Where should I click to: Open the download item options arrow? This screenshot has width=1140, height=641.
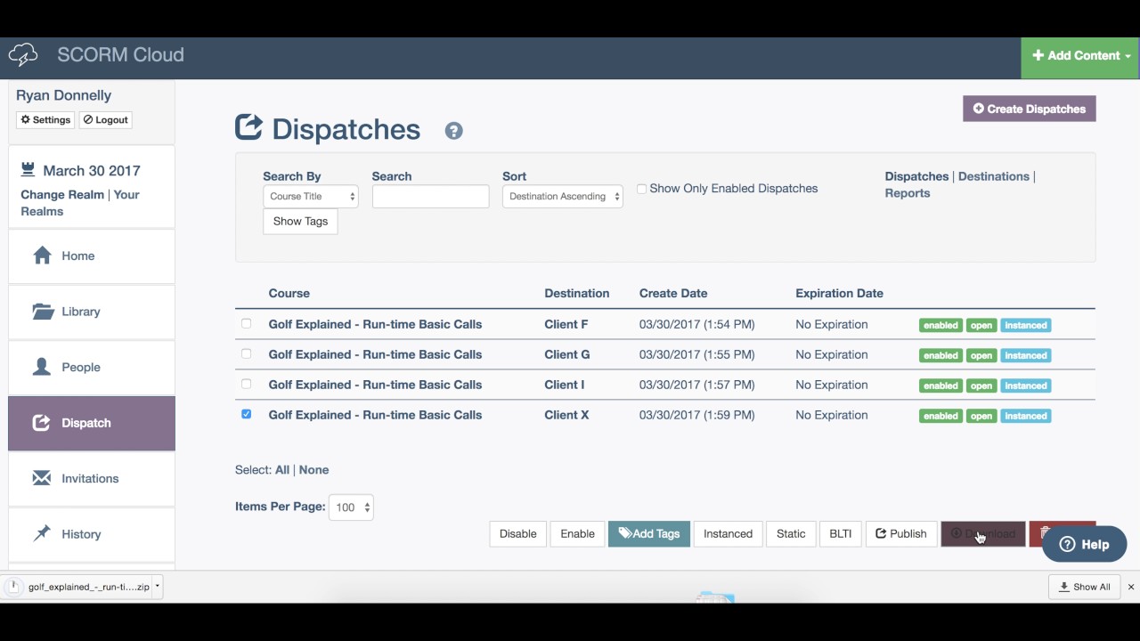157,587
